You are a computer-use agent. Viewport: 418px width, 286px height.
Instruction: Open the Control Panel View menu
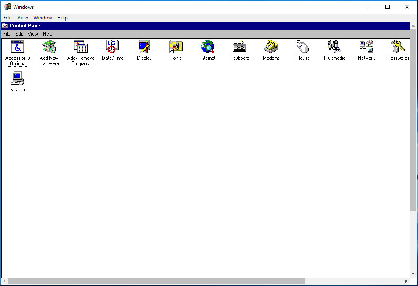pyautogui.click(x=33, y=34)
